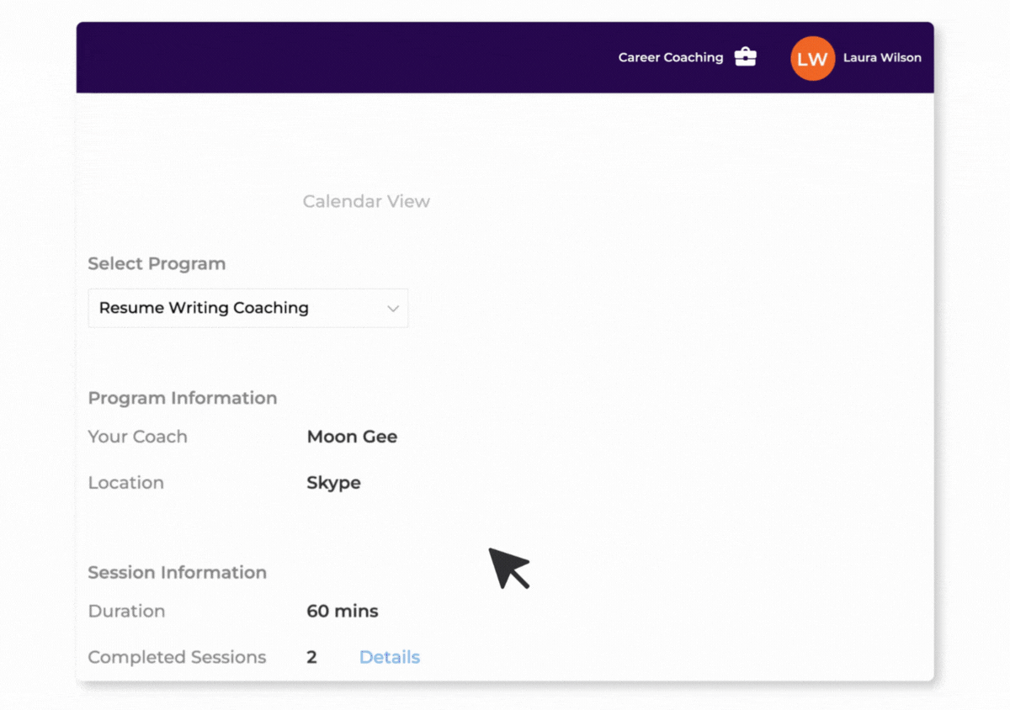
Task: Click the Select Program label
Action: click(157, 263)
